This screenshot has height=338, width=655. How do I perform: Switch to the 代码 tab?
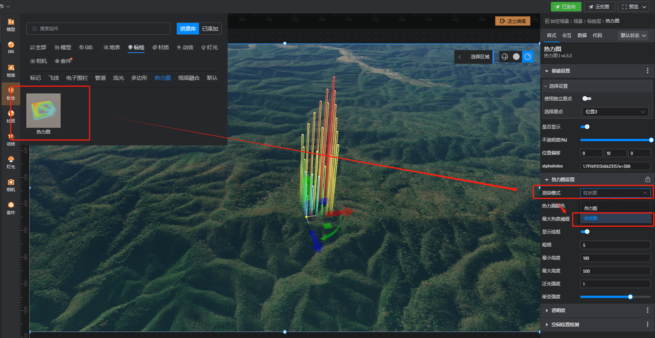point(597,35)
